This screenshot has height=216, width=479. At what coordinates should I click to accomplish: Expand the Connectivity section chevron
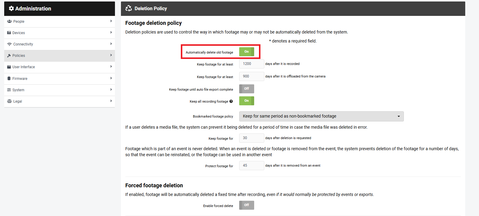pos(111,44)
